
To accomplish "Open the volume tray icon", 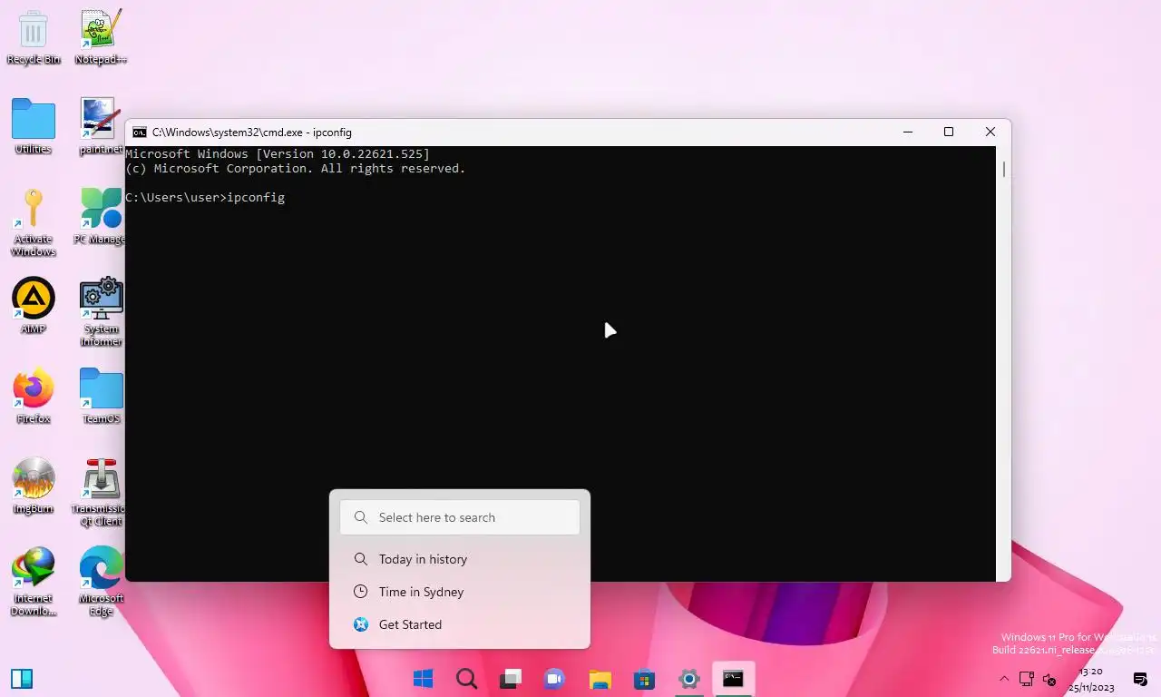I will (x=1049, y=679).
